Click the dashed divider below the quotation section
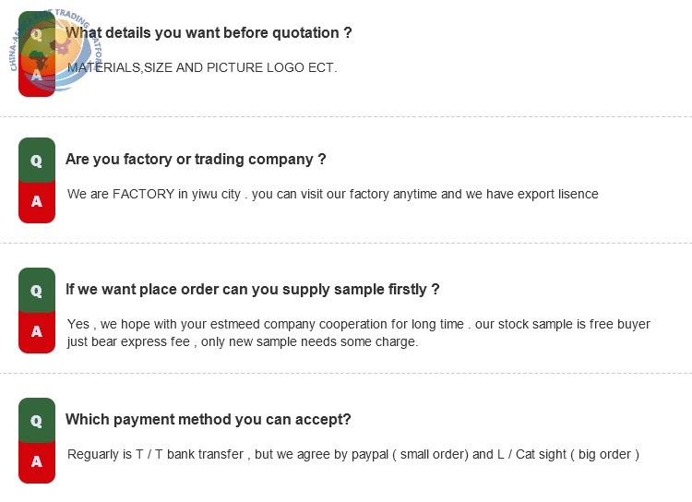Viewport: 692px width, 502px height. tap(346, 117)
